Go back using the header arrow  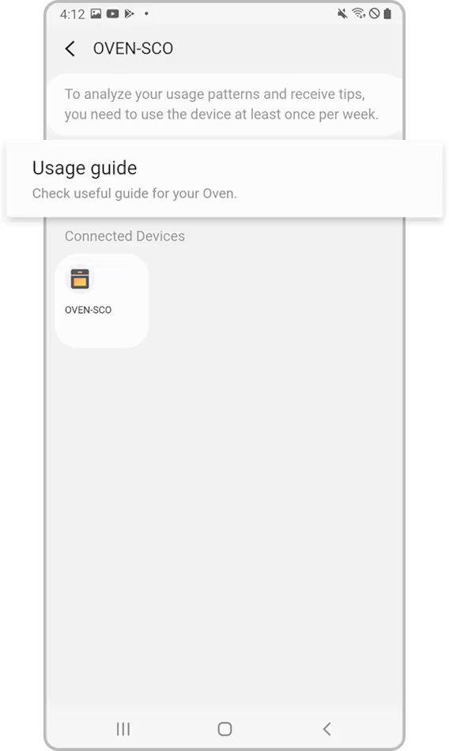pyautogui.click(x=70, y=48)
